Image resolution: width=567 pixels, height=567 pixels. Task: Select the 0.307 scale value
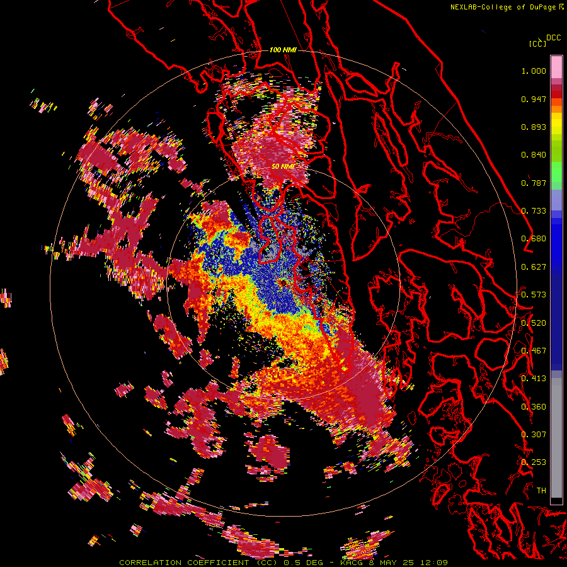coord(534,435)
